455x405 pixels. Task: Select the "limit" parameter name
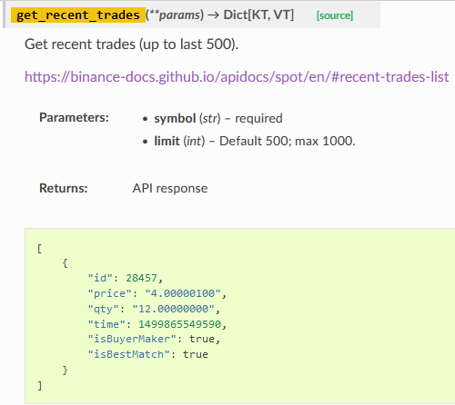tap(167, 141)
